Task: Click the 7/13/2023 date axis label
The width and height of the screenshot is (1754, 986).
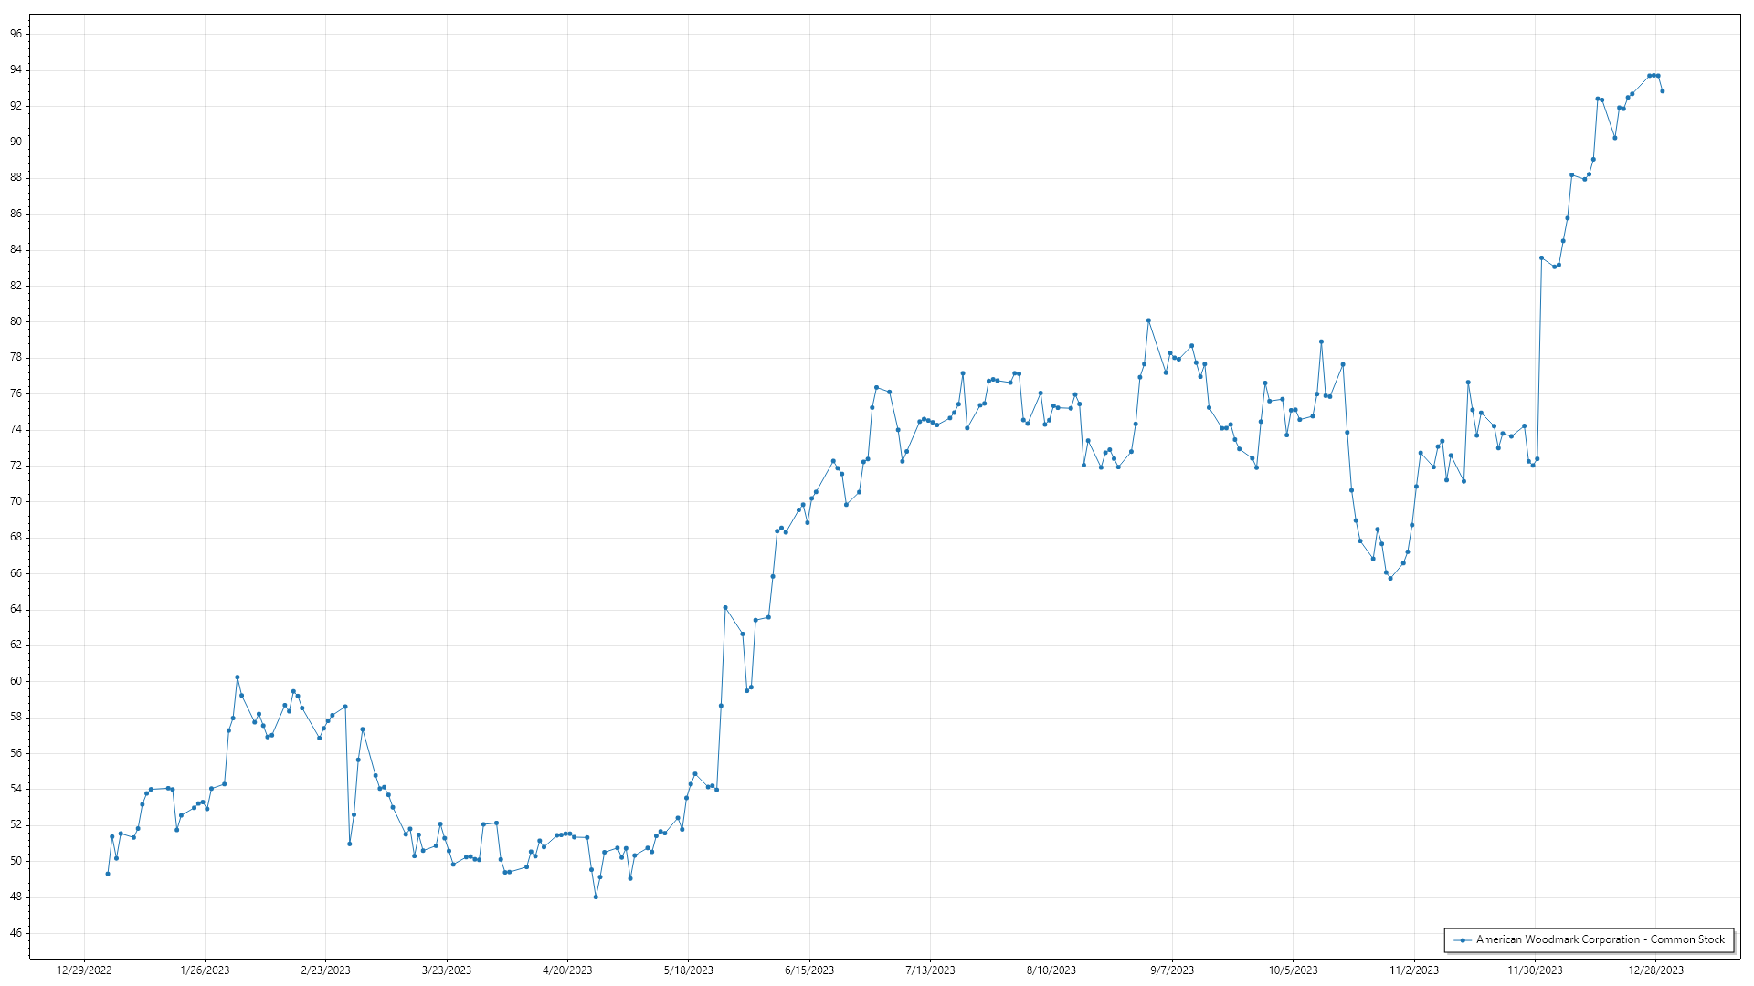Action: 930,970
